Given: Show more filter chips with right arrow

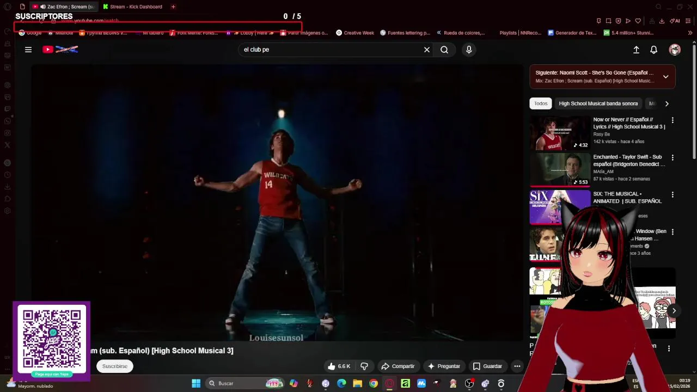Looking at the screenshot, I should (667, 103).
